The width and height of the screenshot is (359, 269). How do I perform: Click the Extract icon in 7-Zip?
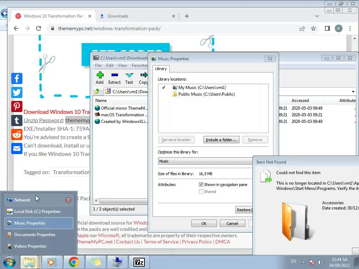point(114,78)
